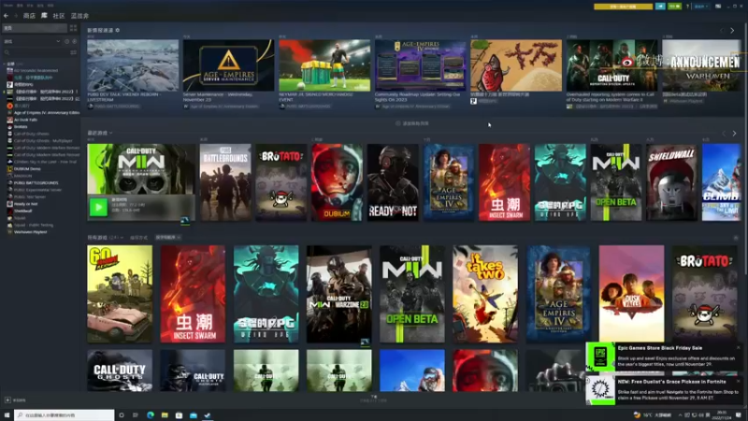Open the 社区 community tab

click(59, 16)
